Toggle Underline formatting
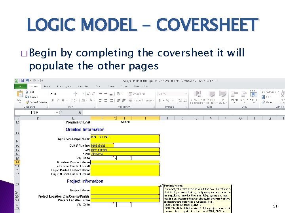The width and height of the screenshot is (285, 213). tap(63, 100)
